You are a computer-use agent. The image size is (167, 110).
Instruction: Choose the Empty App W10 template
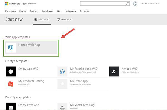pyautogui.click(x=28, y=69)
